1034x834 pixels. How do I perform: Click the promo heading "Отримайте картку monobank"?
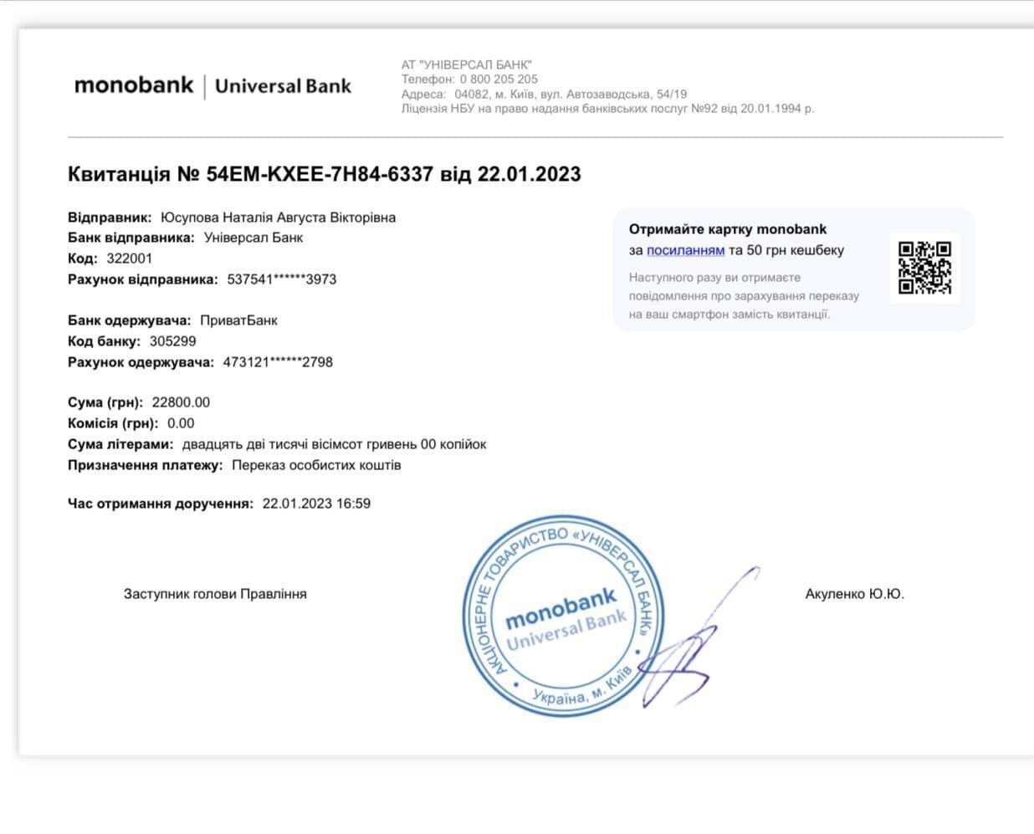pos(728,229)
